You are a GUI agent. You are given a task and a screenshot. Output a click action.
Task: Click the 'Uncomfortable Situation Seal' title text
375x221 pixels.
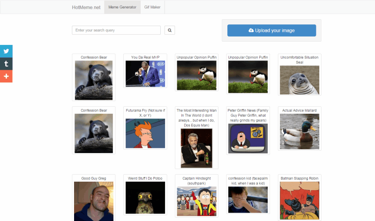click(x=300, y=60)
